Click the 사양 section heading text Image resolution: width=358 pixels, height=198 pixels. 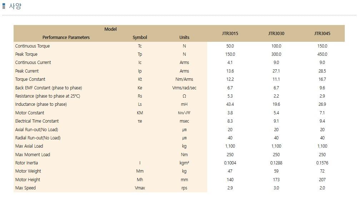tap(15, 6)
